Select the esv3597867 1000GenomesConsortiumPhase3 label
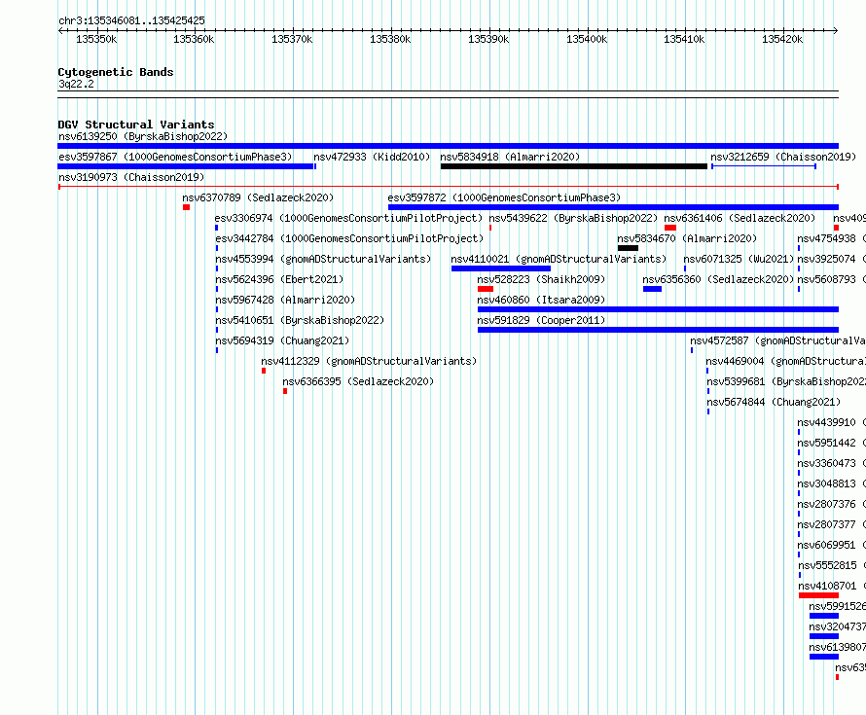This screenshot has height=715, width=866. 175,157
